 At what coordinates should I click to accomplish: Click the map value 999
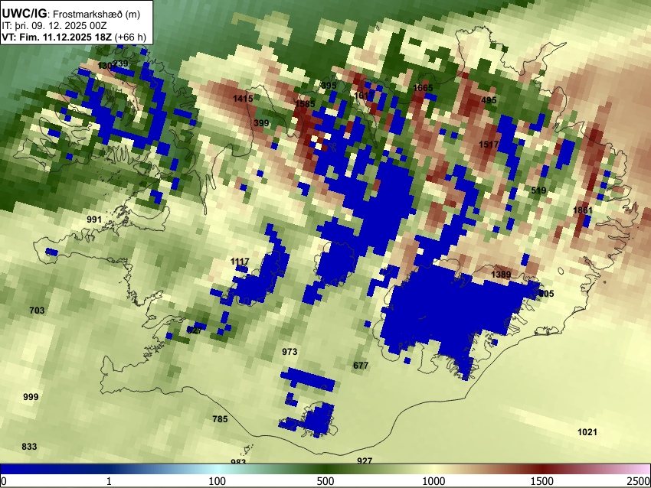pos(31,397)
